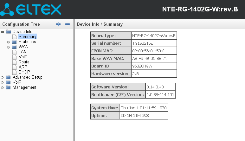Click the ARP page icon

(14, 67)
